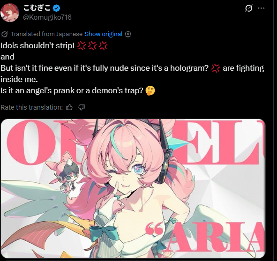Click the anger emoji after "hologram?"

click(216, 68)
